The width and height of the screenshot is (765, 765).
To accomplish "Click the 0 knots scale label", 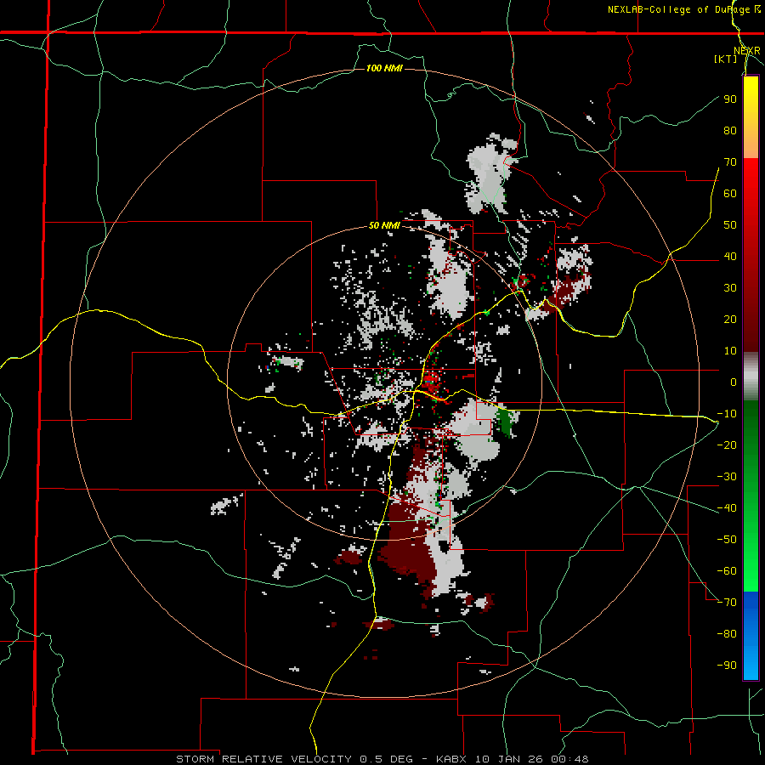I will coord(734,382).
